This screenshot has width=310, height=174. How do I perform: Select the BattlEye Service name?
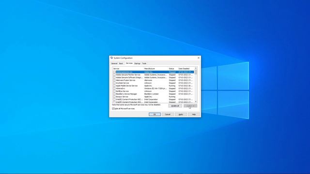coord(122,91)
